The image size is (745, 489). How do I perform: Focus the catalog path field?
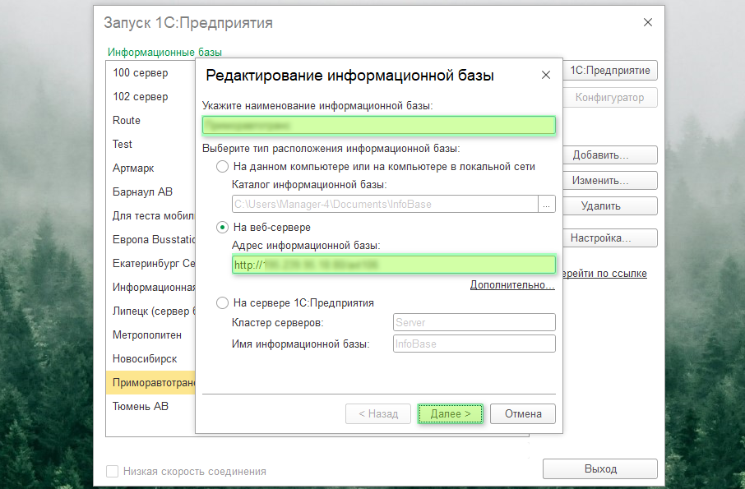coord(385,204)
